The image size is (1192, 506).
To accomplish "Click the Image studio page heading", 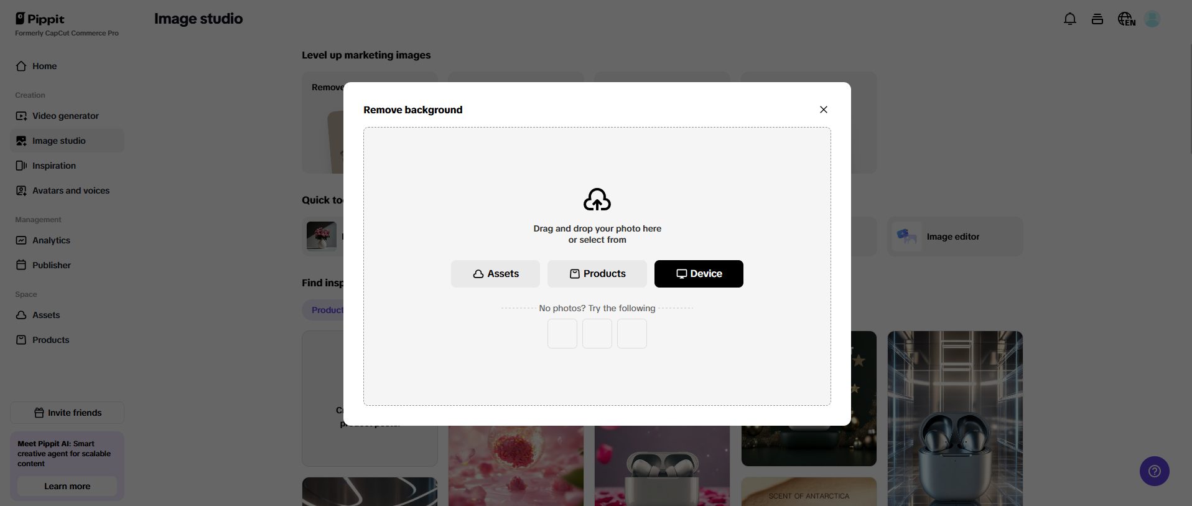I will pos(198,19).
